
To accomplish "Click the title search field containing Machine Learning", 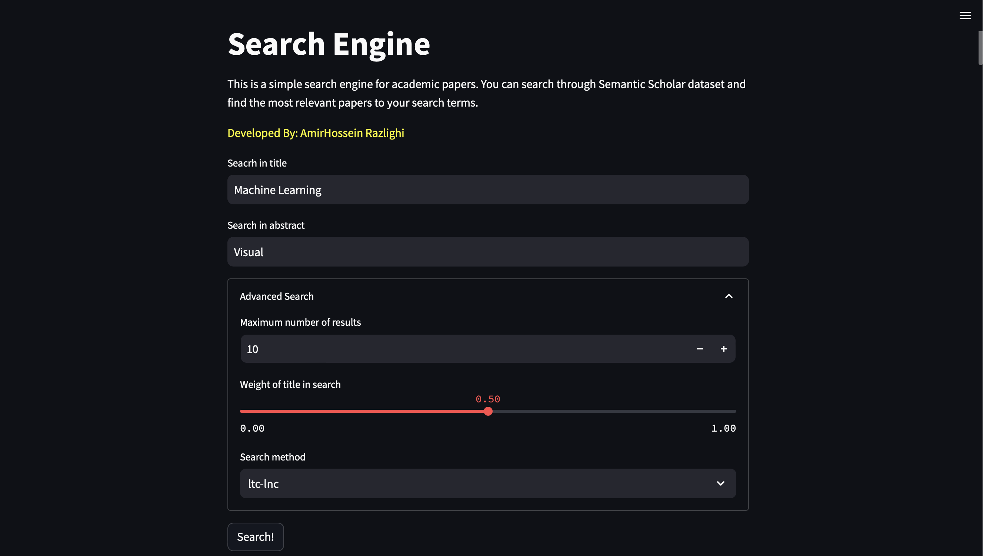I will click(x=487, y=190).
